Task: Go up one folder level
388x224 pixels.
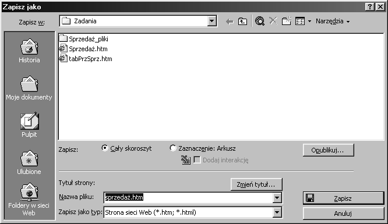Action: (x=242, y=22)
